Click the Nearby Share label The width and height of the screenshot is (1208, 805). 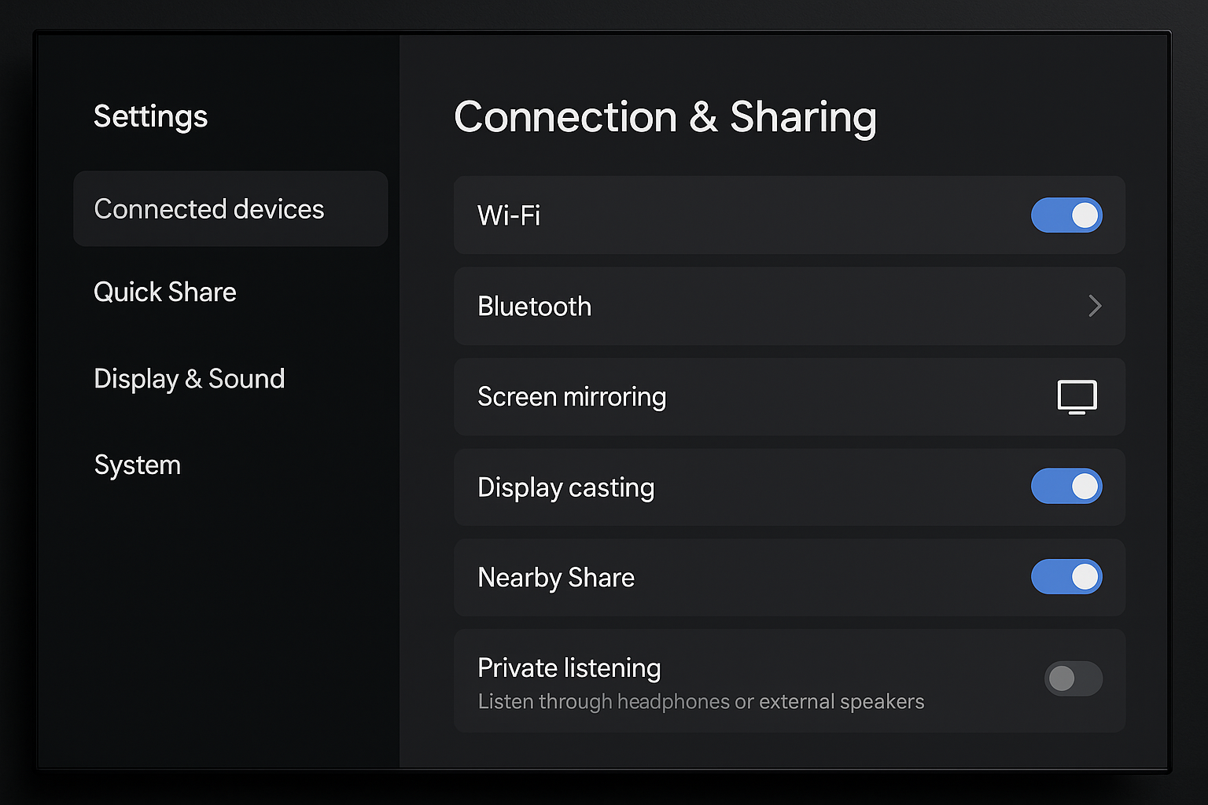555,577
